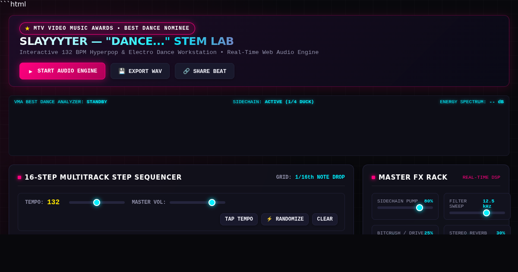Click the yellow star in the MTV nominee badge
518x272 pixels.
point(27,28)
